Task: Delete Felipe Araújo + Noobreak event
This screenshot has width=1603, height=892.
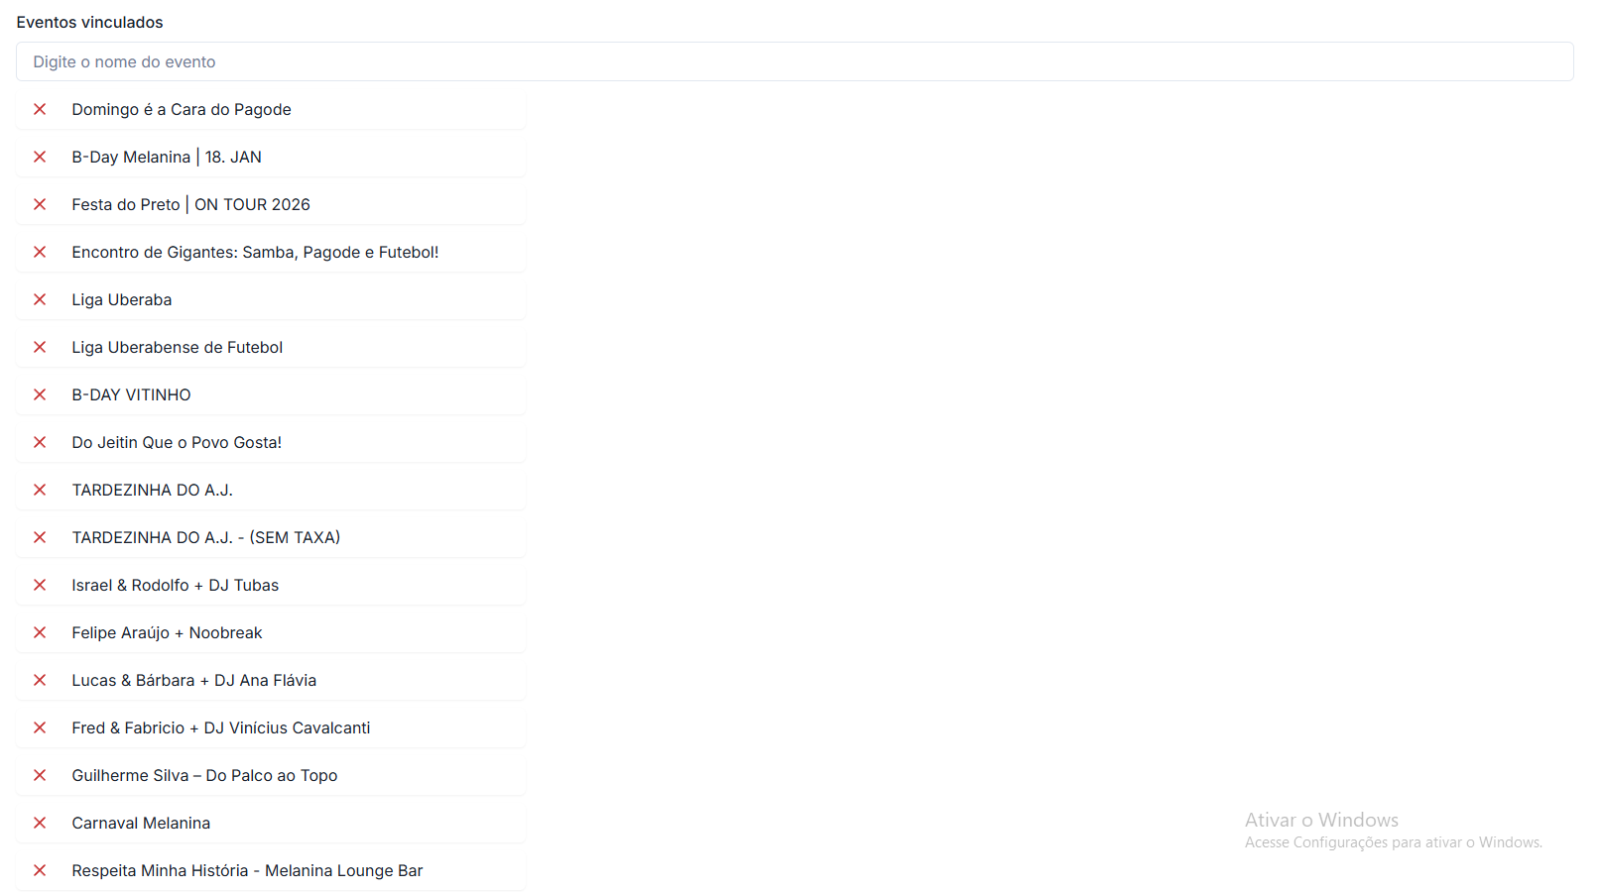Action: (x=40, y=632)
